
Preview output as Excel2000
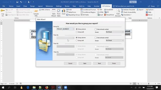(x=108, y=9)
